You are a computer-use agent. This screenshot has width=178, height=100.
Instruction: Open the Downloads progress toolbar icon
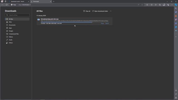tap(164, 5)
